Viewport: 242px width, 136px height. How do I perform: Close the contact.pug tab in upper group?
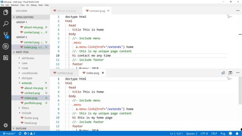click(109, 11)
